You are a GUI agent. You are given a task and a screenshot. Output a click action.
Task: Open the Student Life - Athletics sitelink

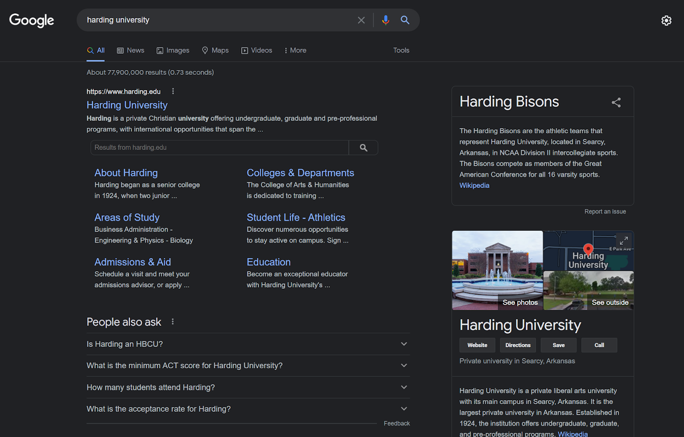(296, 217)
